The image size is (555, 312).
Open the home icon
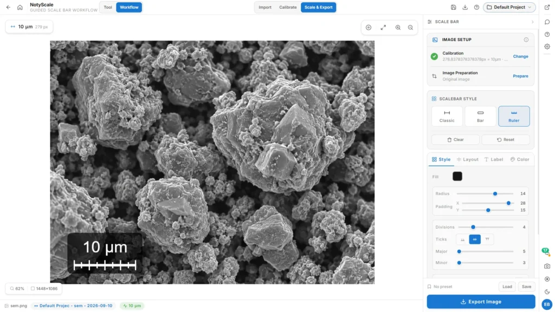pyautogui.click(x=20, y=8)
